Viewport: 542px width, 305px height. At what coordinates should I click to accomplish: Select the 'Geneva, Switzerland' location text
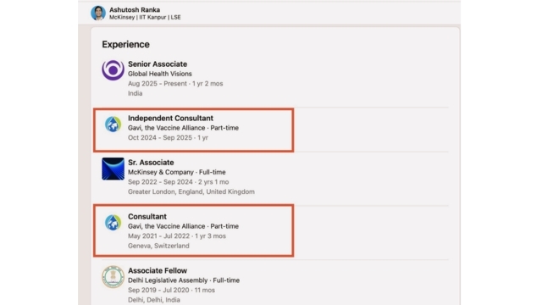tap(158, 246)
